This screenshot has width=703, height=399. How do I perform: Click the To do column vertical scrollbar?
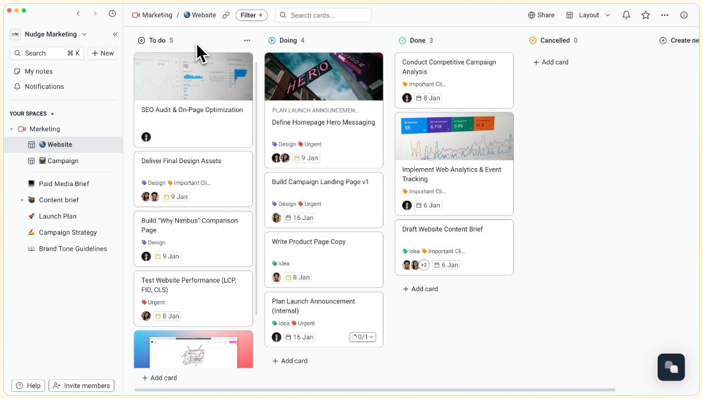point(256,189)
